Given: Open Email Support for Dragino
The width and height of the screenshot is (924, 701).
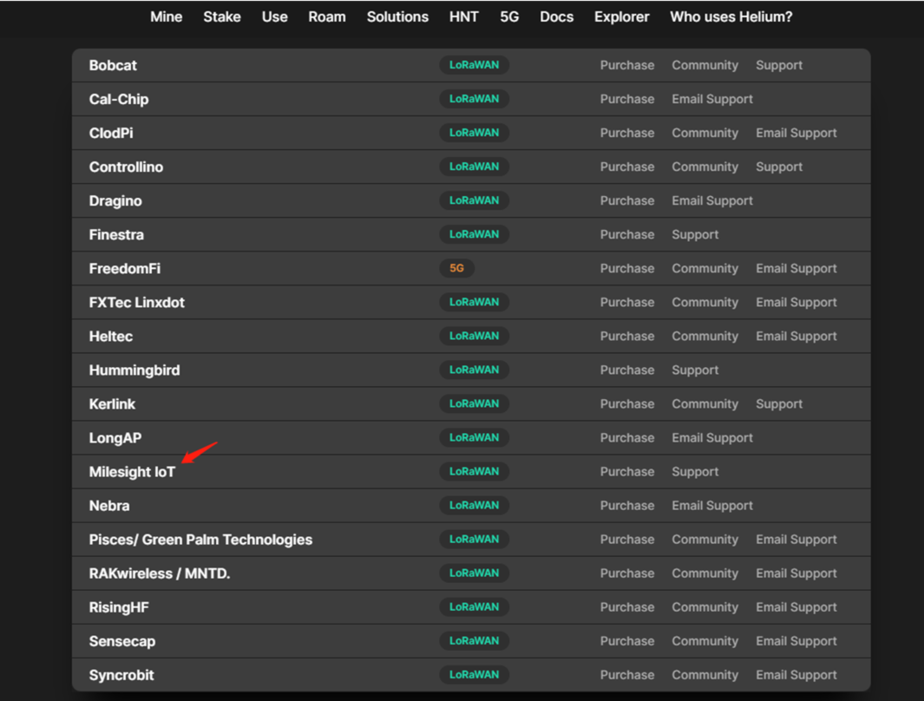Looking at the screenshot, I should point(712,201).
